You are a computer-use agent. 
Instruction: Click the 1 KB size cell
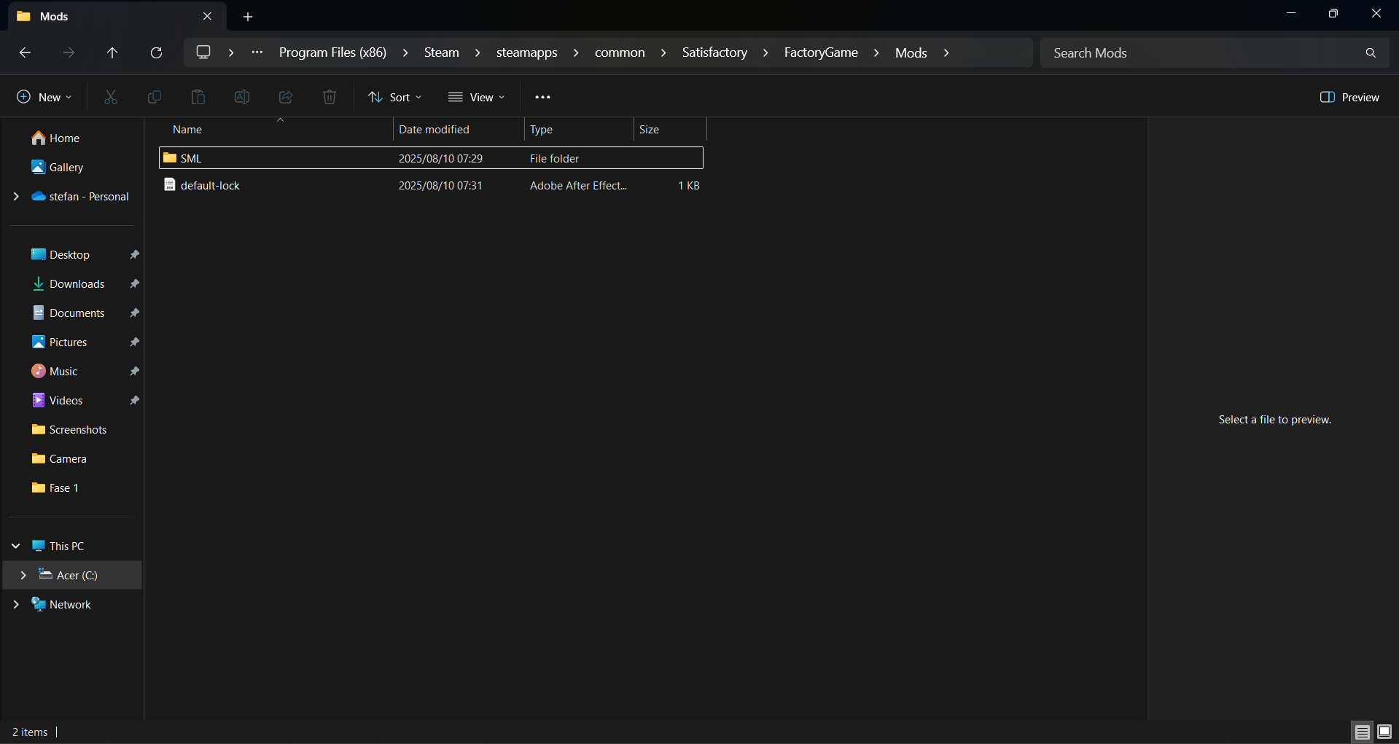coord(688,185)
